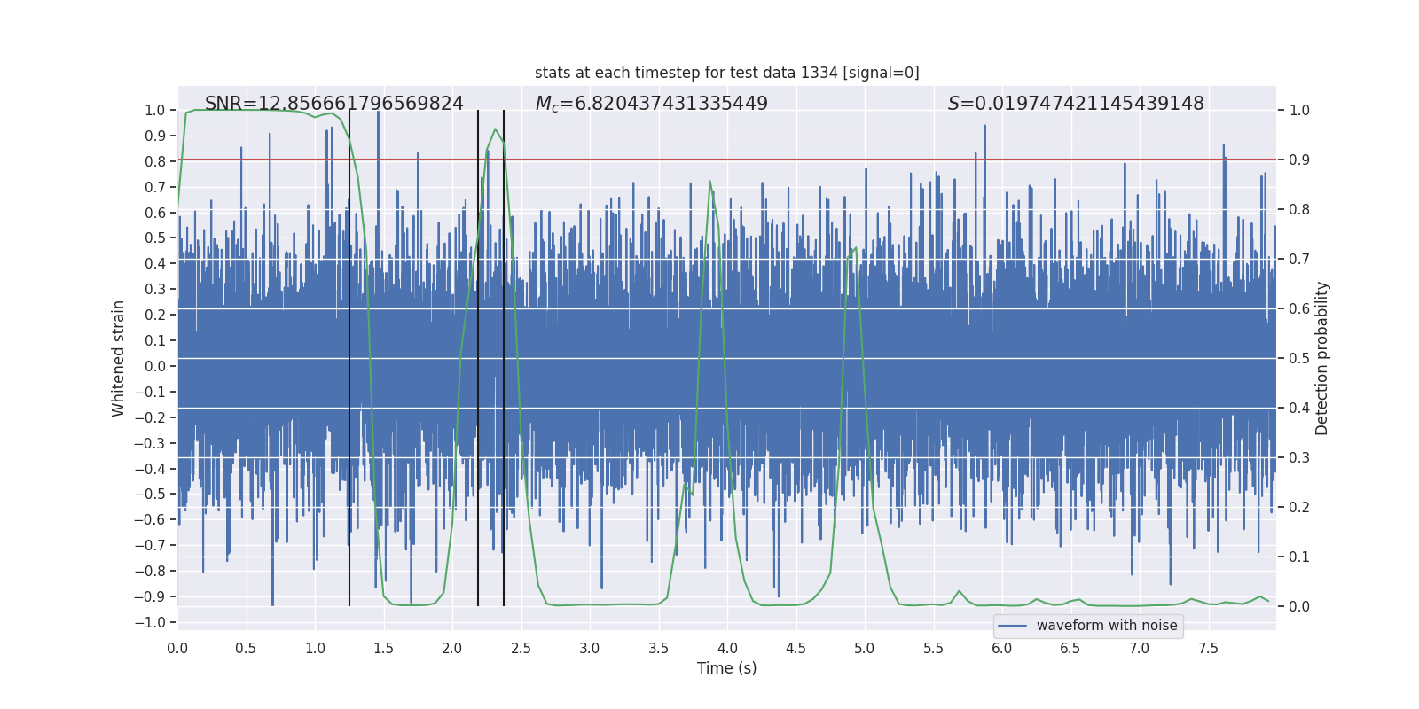Click Whitened strain tick label 0.0
This screenshot has height=709, width=1419.
[x=155, y=366]
